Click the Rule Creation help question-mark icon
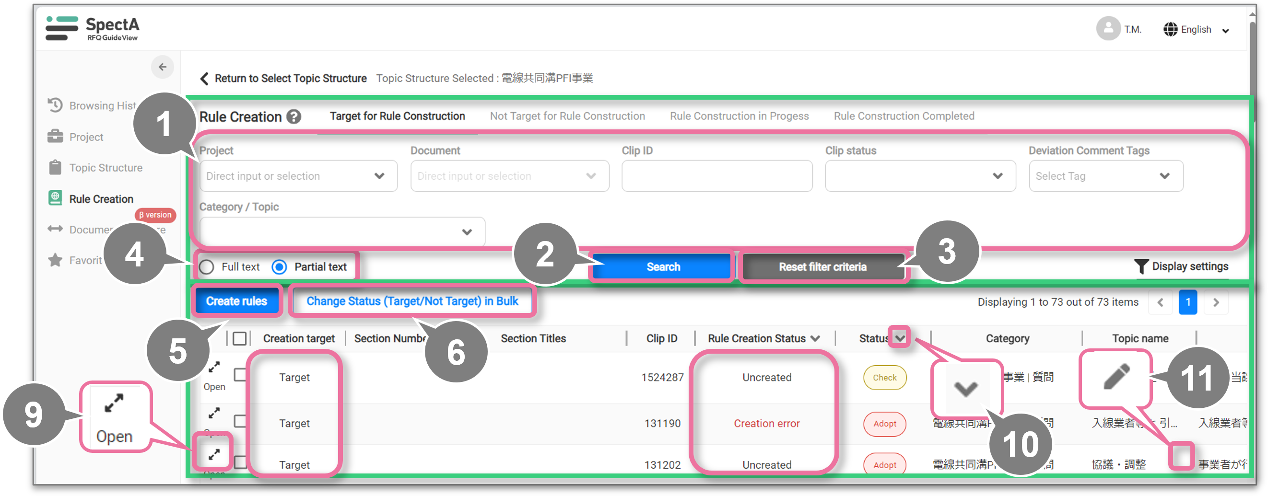This screenshot has height=496, width=1268. pos(294,117)
